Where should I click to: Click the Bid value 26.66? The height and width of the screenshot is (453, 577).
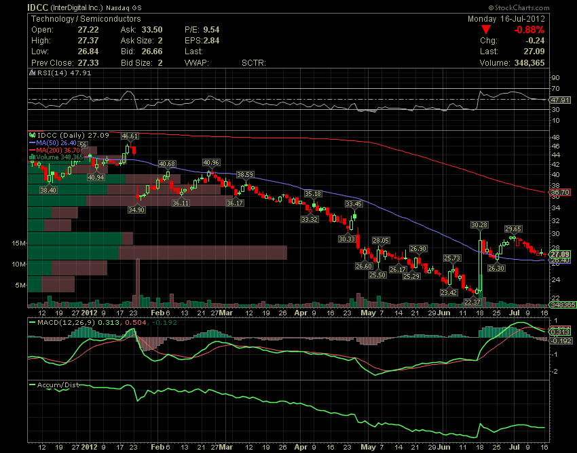(152, 52)
